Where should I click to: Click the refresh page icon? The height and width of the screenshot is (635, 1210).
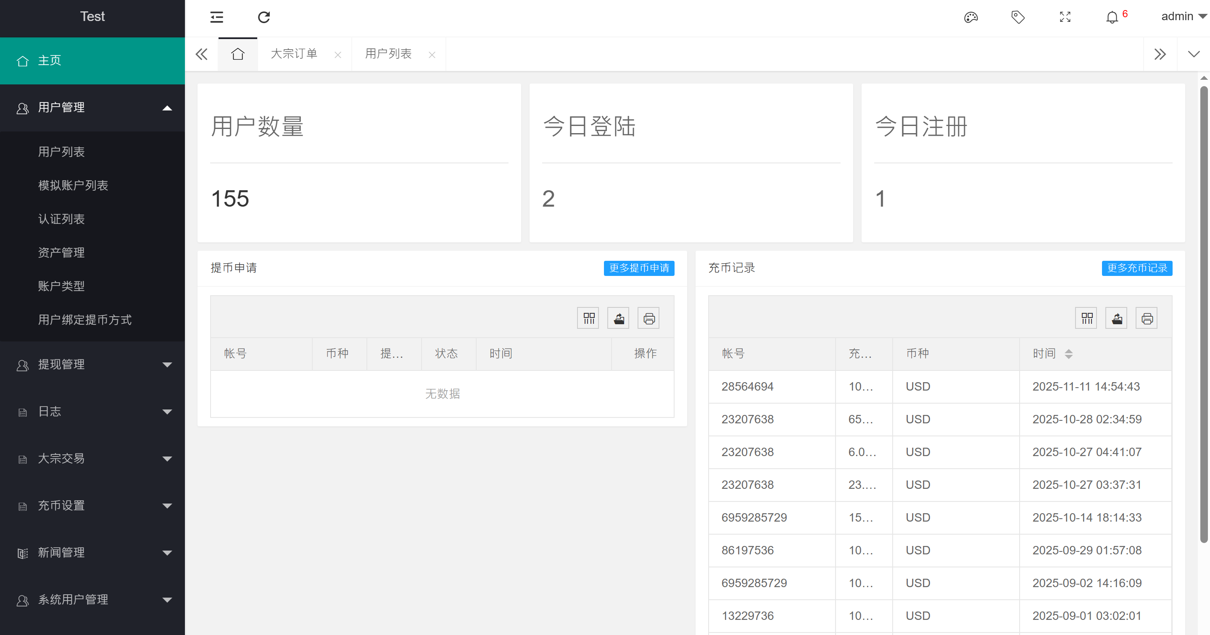tap(264, 17)
